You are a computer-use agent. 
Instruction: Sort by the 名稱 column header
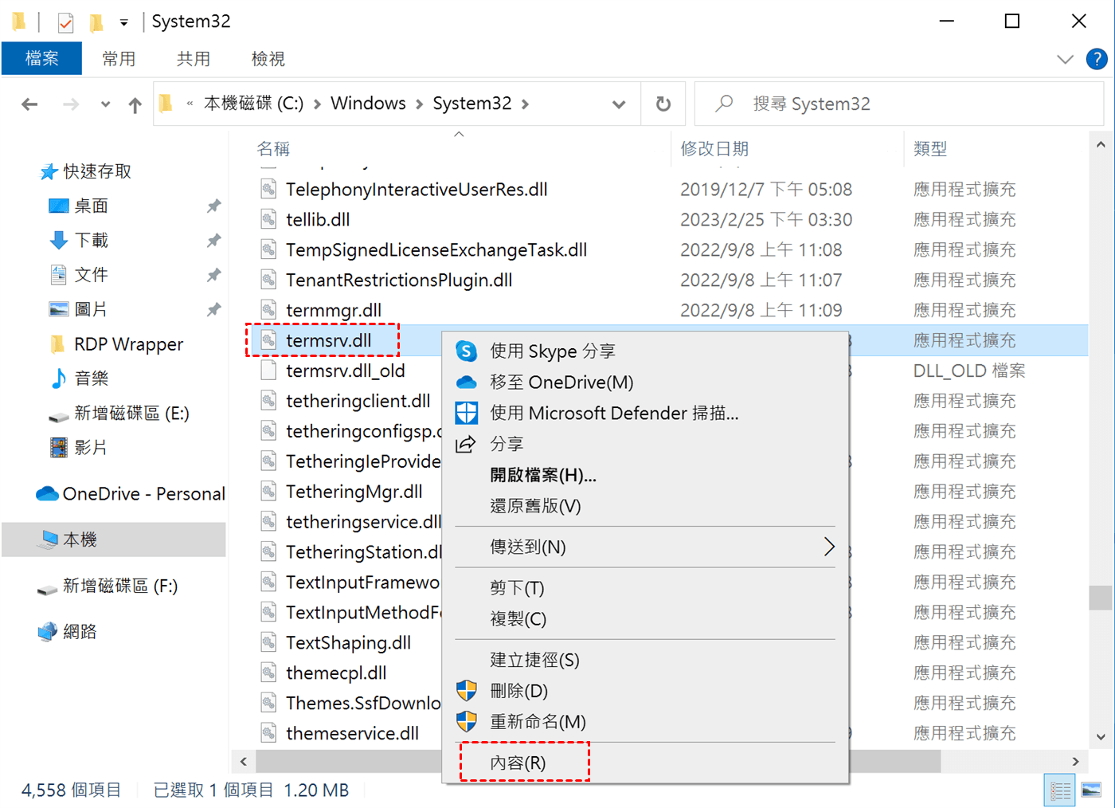point(273,149)
